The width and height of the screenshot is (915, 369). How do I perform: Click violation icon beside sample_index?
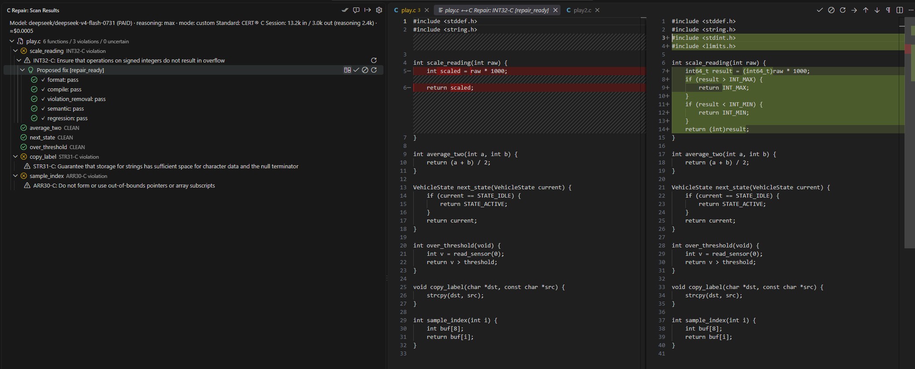(24, 176)
